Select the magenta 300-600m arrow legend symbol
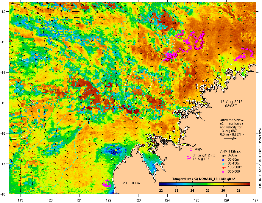 224,172
